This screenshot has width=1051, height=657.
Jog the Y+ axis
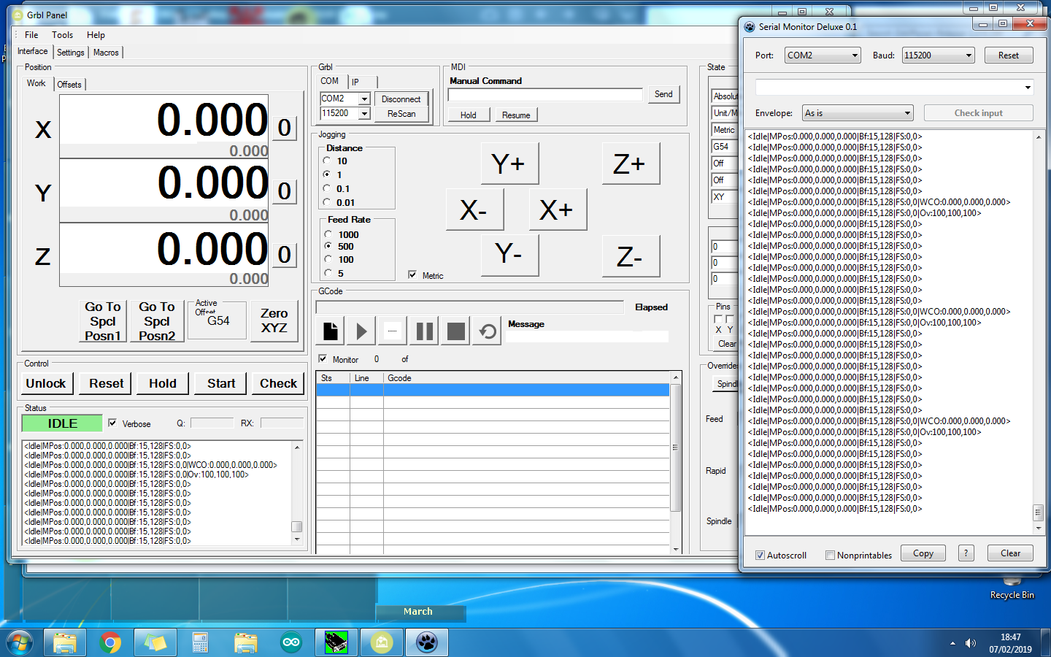click(509, 164)
